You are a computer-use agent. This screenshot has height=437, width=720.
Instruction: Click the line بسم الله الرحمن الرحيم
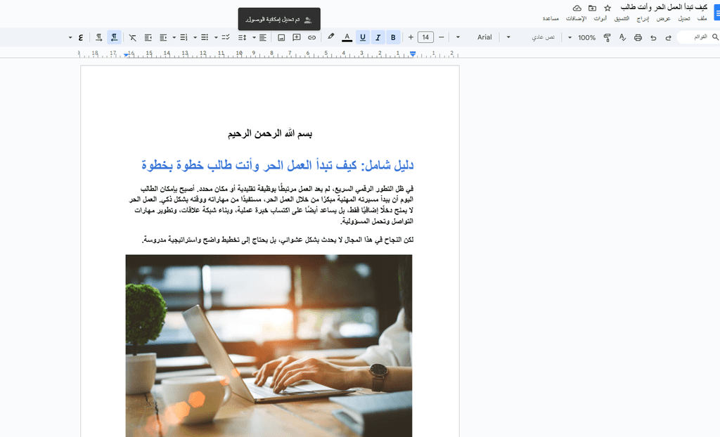pos(270,134)
